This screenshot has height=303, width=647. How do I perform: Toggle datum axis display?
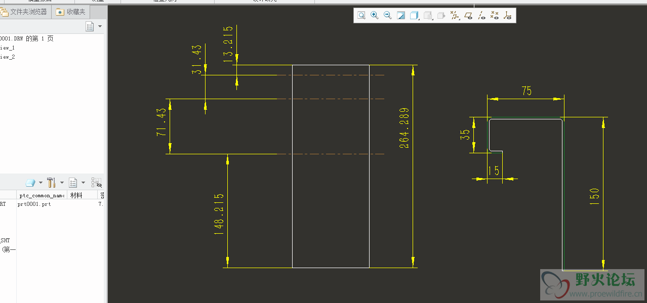(x=481, y=16)
